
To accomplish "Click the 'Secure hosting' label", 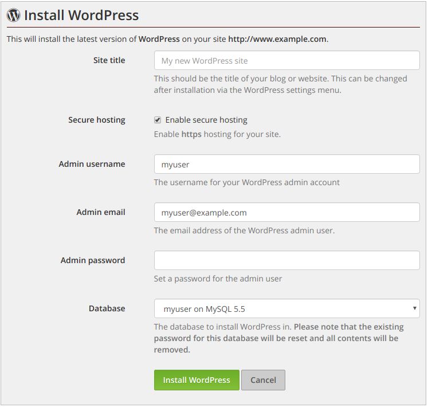I will [x=97, y=120].
